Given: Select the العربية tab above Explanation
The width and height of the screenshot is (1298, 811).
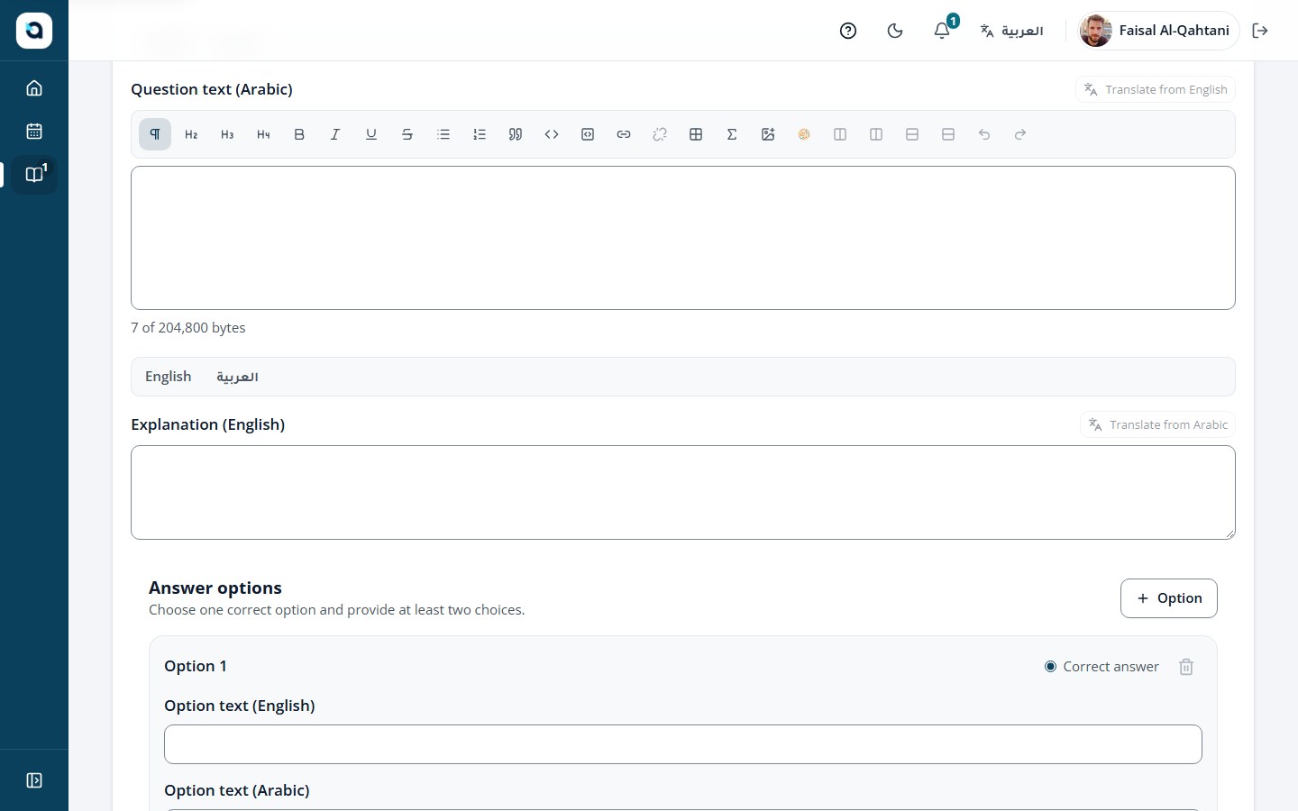Looking at the screenshot, I should (237, 377).
